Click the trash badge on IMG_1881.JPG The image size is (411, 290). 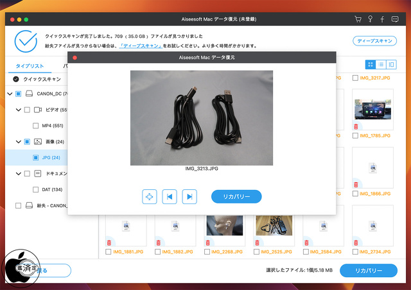(x=109, y=243)
